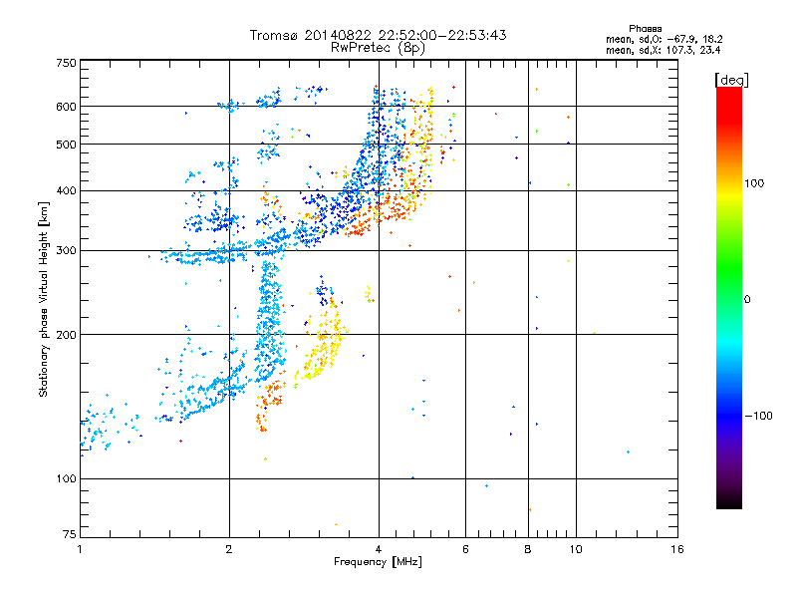Screen dimensions: 797x598
Task: Select the 'Phases' header text
Action: [x=646, y=29]
